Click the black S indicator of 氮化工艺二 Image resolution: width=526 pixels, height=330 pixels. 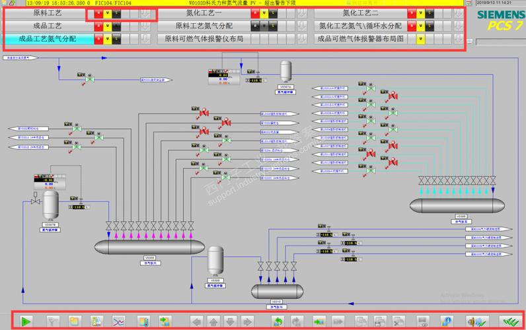pyautogui.click(x=430, y=13)
